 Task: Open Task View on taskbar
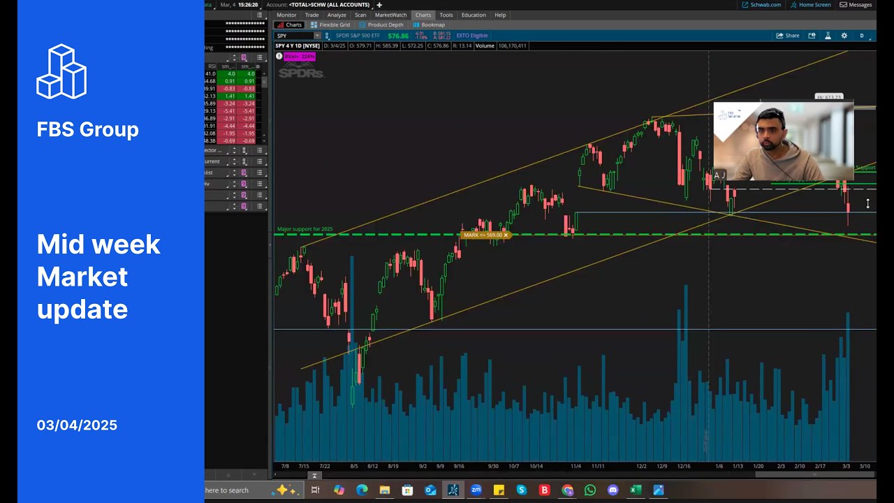316,490
